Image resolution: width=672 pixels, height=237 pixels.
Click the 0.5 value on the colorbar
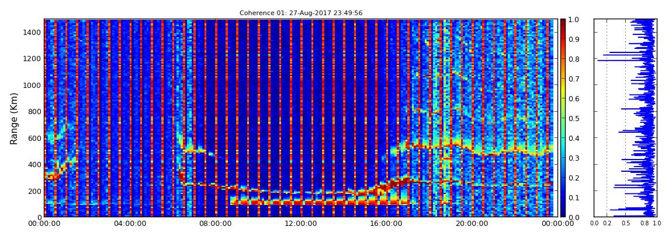point(573,118)
